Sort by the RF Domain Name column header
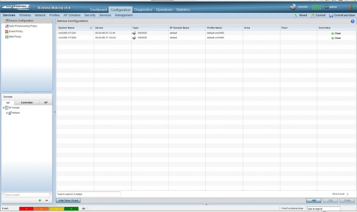This screenshot has width=357, height=212. tap(187, 28)
